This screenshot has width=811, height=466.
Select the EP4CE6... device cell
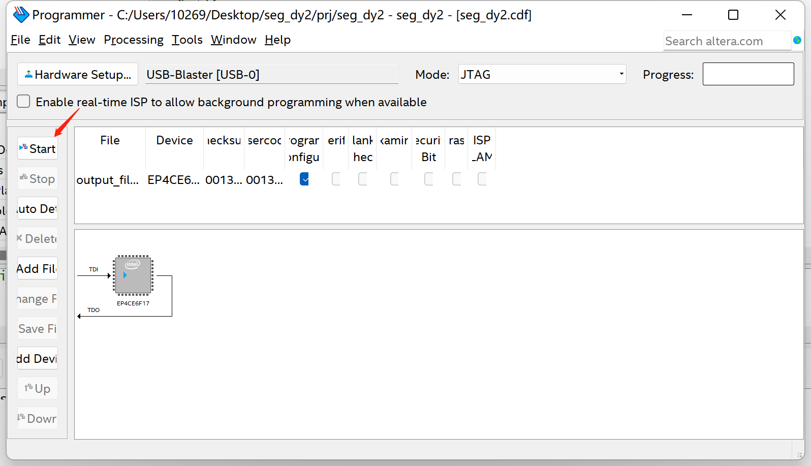173,180
